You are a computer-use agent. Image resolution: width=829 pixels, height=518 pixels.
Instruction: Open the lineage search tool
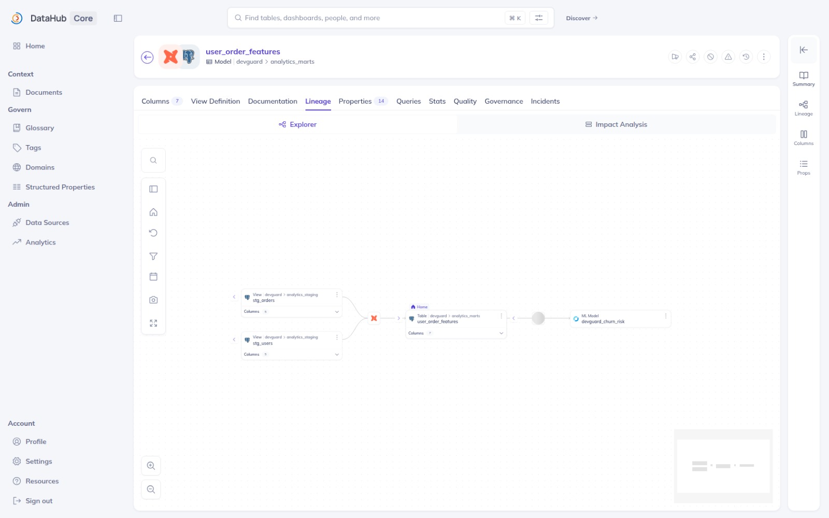coord(153,161)
